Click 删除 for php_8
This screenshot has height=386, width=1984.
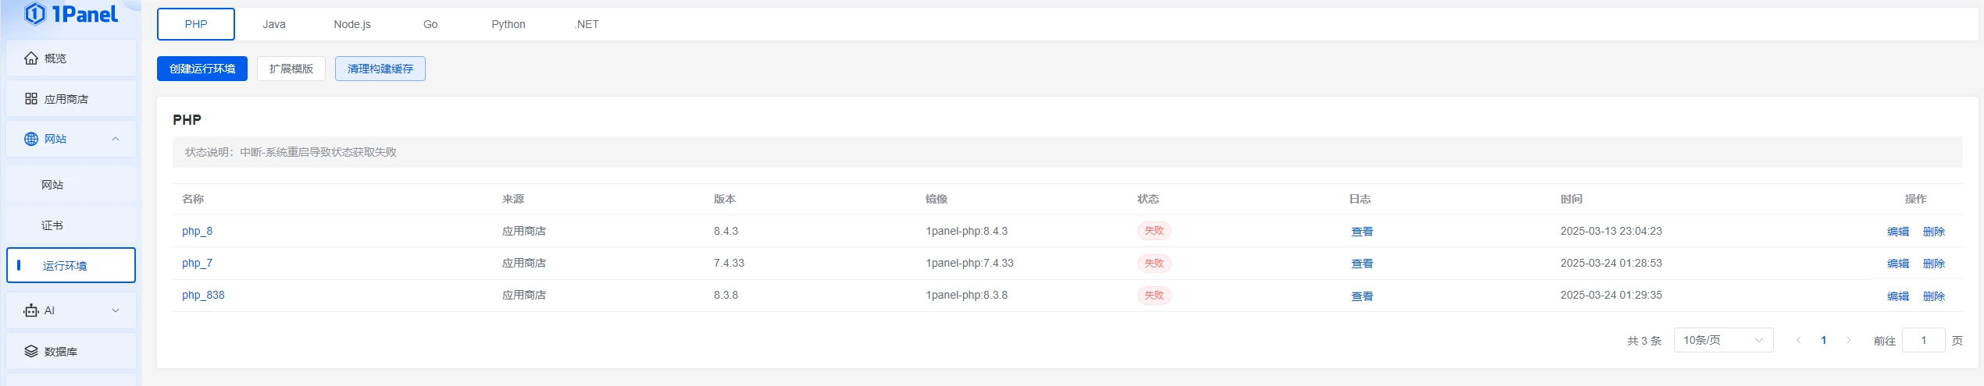coord(1934,232)
